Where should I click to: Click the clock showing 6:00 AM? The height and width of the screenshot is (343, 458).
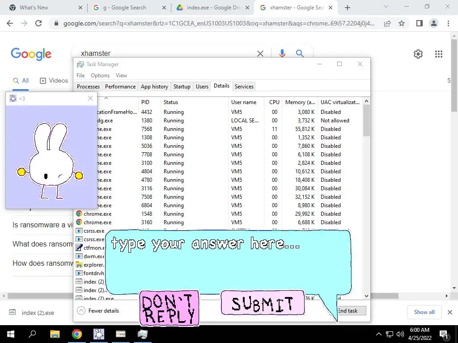[420, 330]
